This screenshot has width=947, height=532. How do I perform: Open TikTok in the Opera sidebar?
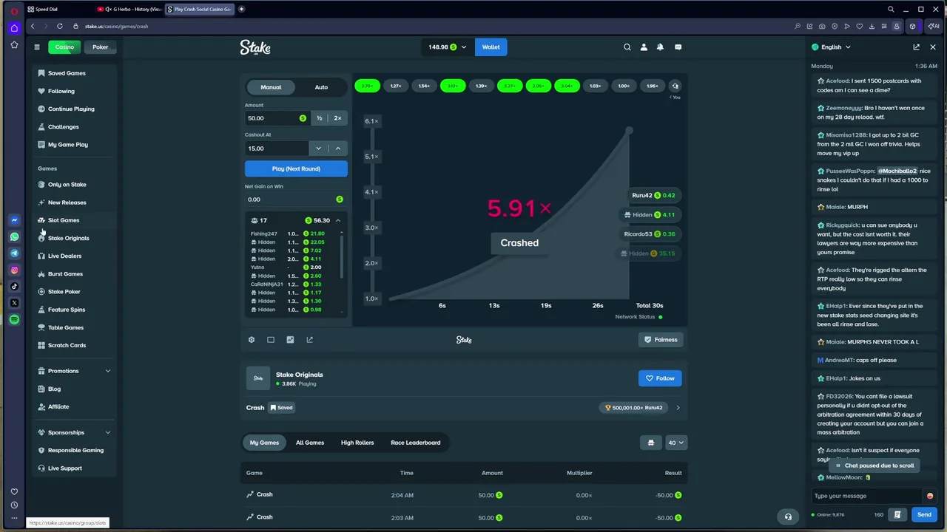pos(14,287)
